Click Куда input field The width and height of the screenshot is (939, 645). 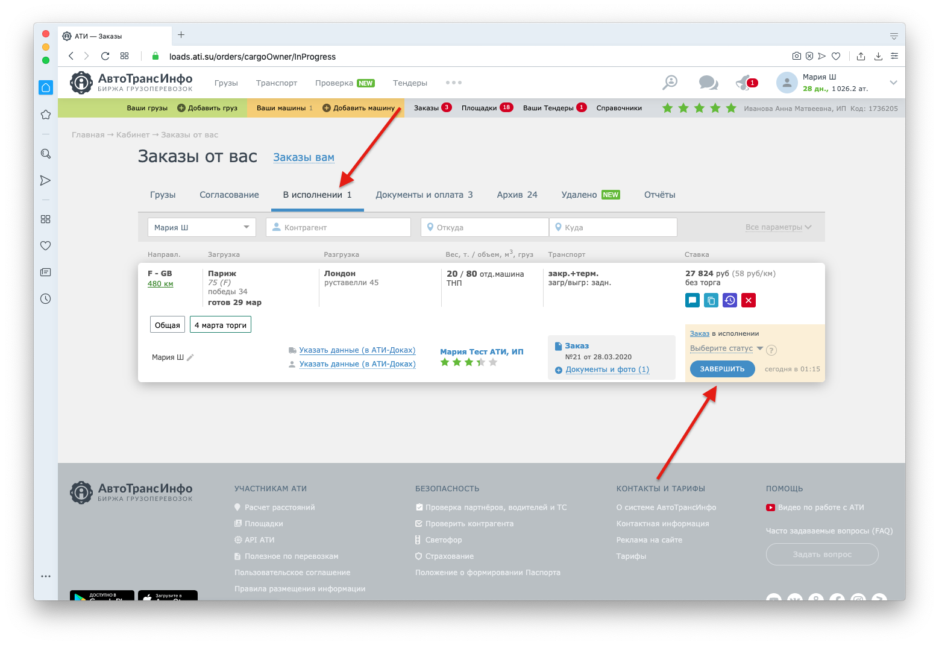pos(614,227)
